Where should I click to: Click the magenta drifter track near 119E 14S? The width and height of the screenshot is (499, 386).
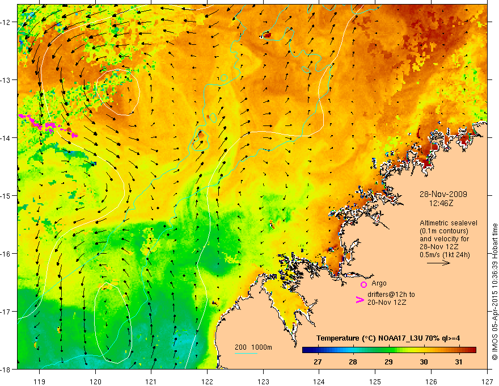[48, 125]
